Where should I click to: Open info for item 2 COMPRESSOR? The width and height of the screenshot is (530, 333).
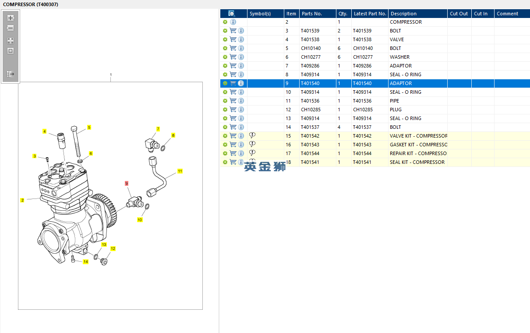[233, 22]
